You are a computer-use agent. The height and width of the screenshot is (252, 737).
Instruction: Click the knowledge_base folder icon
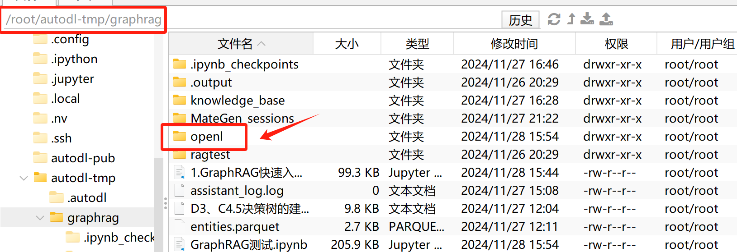click(x=180, y=100)
